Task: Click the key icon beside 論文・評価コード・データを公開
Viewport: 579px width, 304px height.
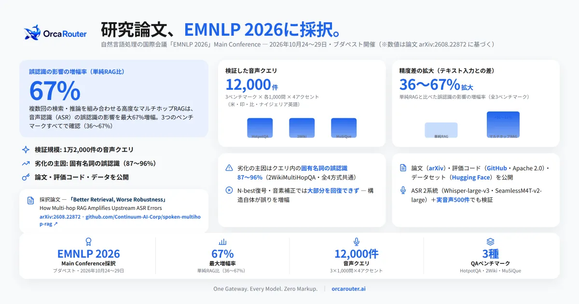Action: [x=26, y=177]
